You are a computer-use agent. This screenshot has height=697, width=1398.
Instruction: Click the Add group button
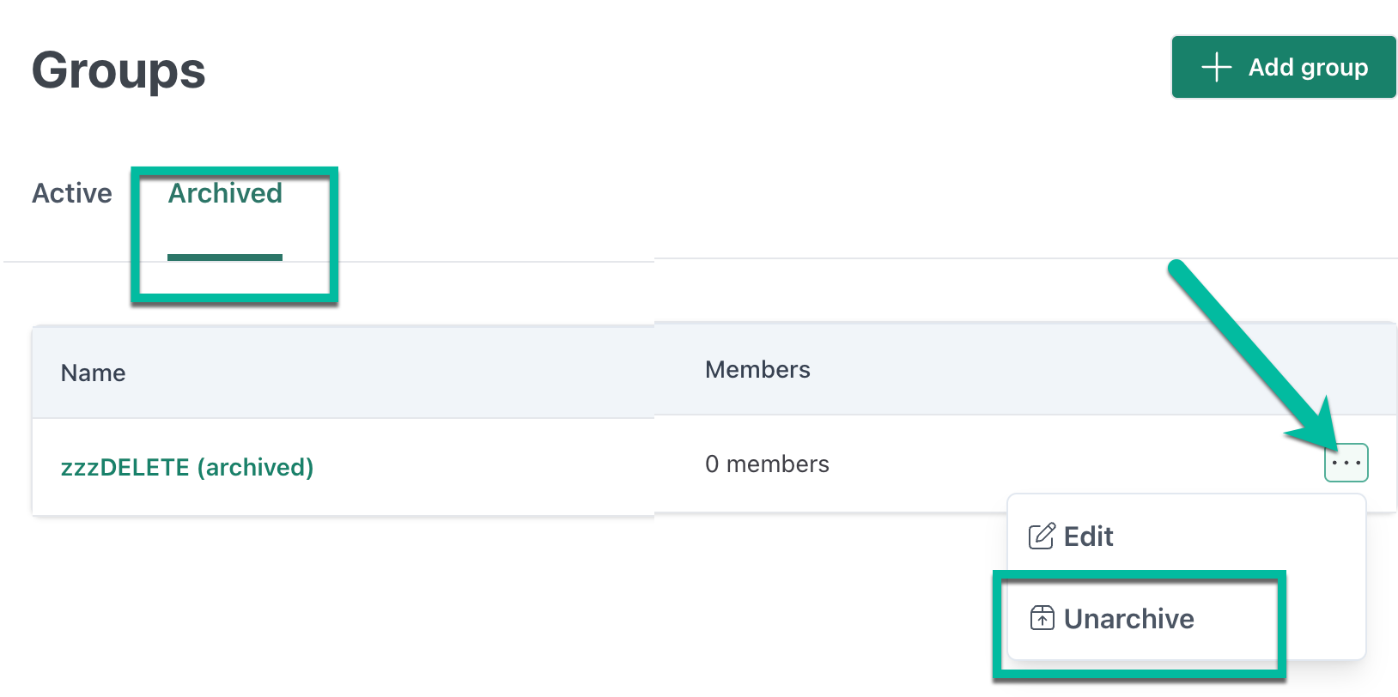click(x=1284, y=67)
